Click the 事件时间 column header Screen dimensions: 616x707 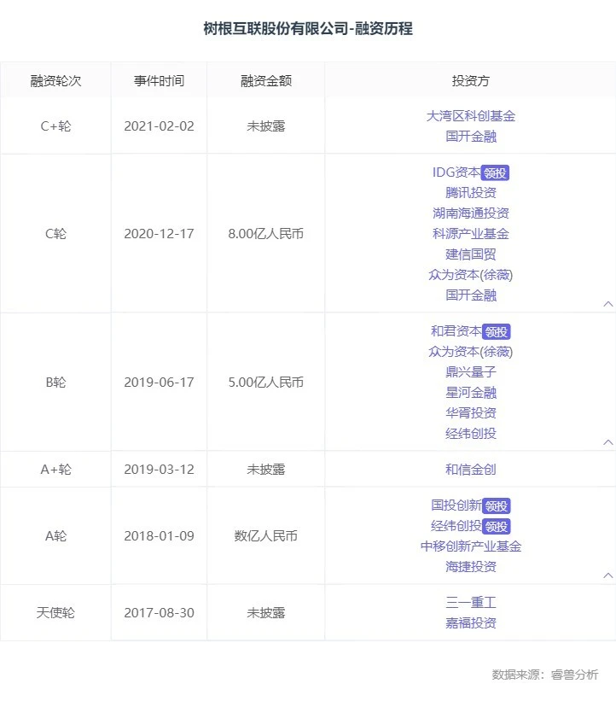159,81
